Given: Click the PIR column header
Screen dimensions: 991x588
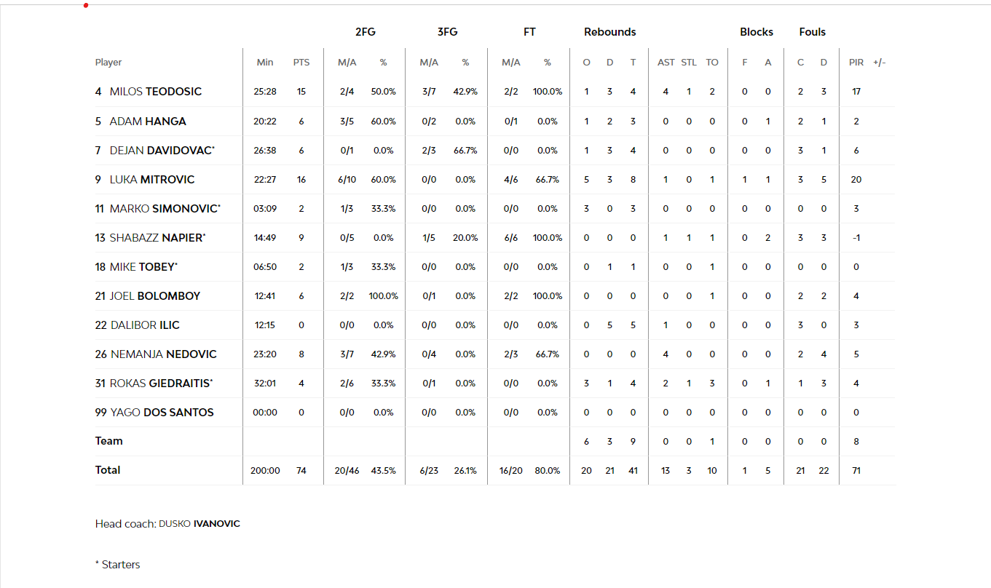Looking at the screenshot, I should [856, 63].
